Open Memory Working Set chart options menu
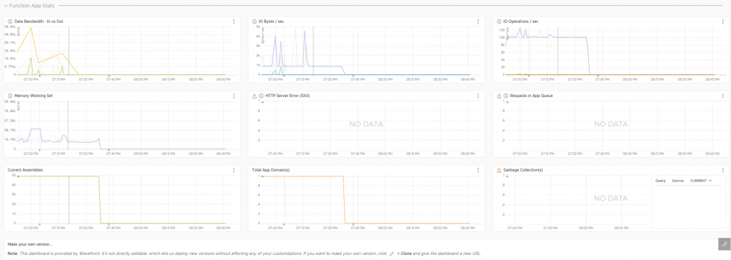This screenshot has height=260, width=731. 233,96
